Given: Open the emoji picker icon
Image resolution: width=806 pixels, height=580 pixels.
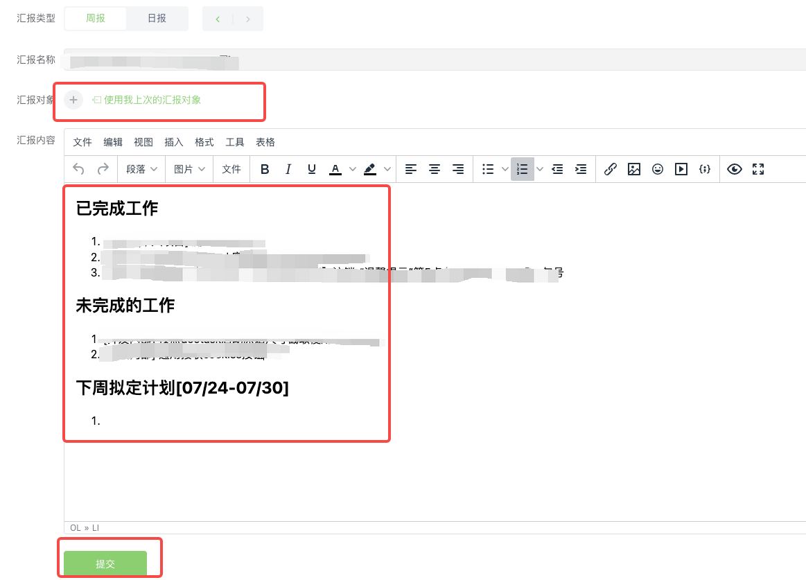Looking at the screenshot, I should point(657,168).
